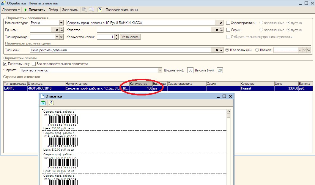
Task: Open the Качество filter magnifier lookup
Action: (221, 30)
